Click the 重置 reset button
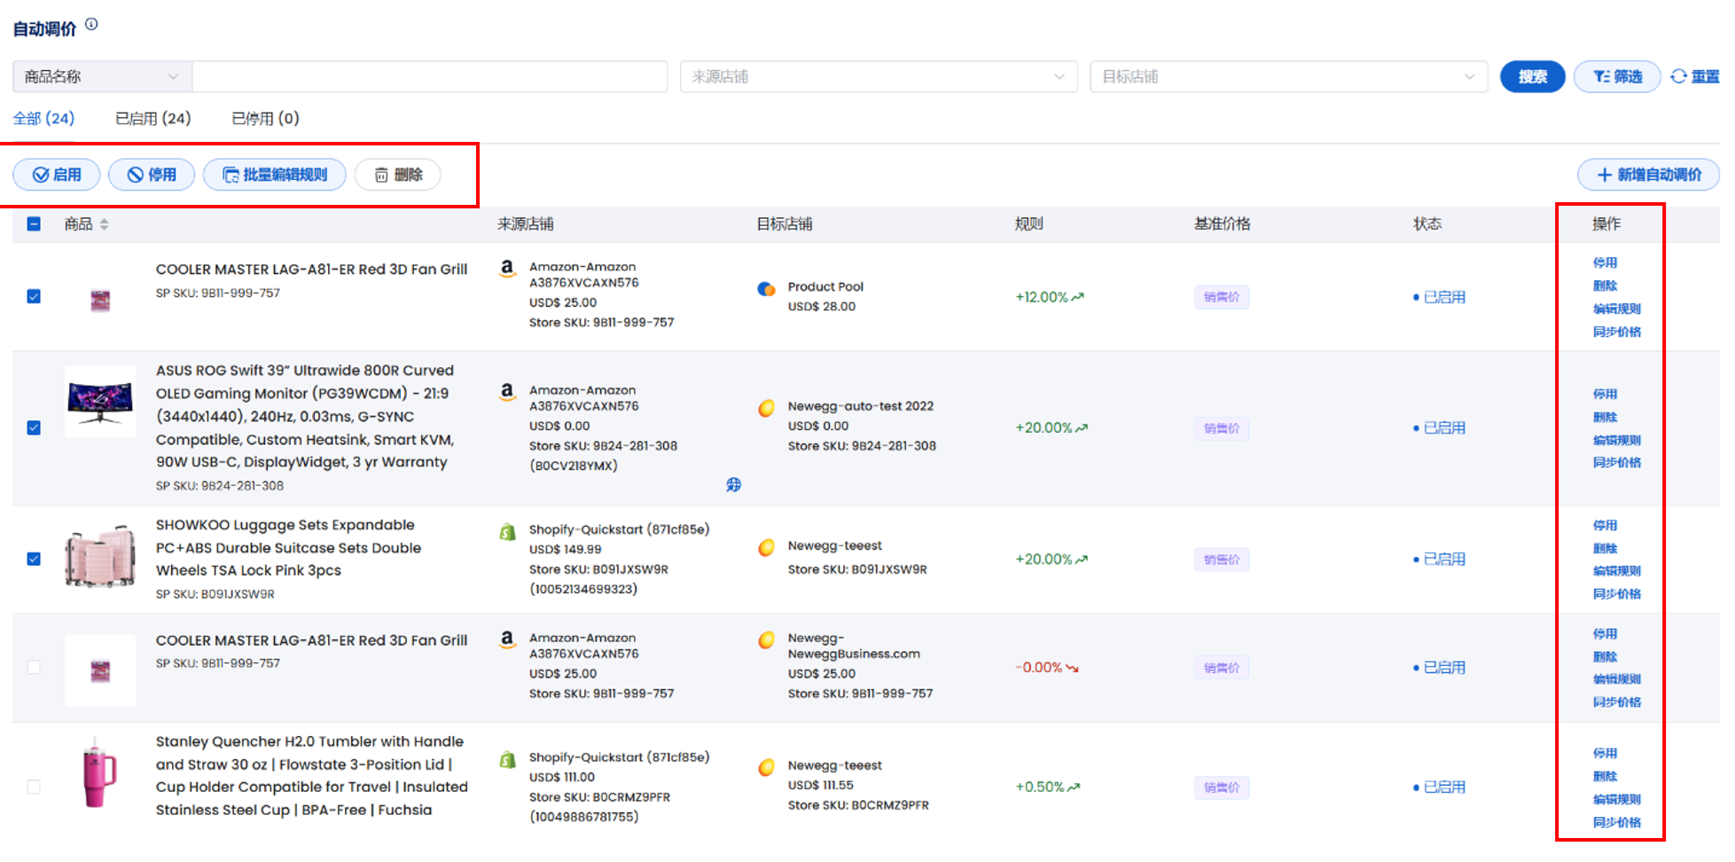Image resolution: width=1735 pixels, height=862 pixels. tap(1695, 76)
